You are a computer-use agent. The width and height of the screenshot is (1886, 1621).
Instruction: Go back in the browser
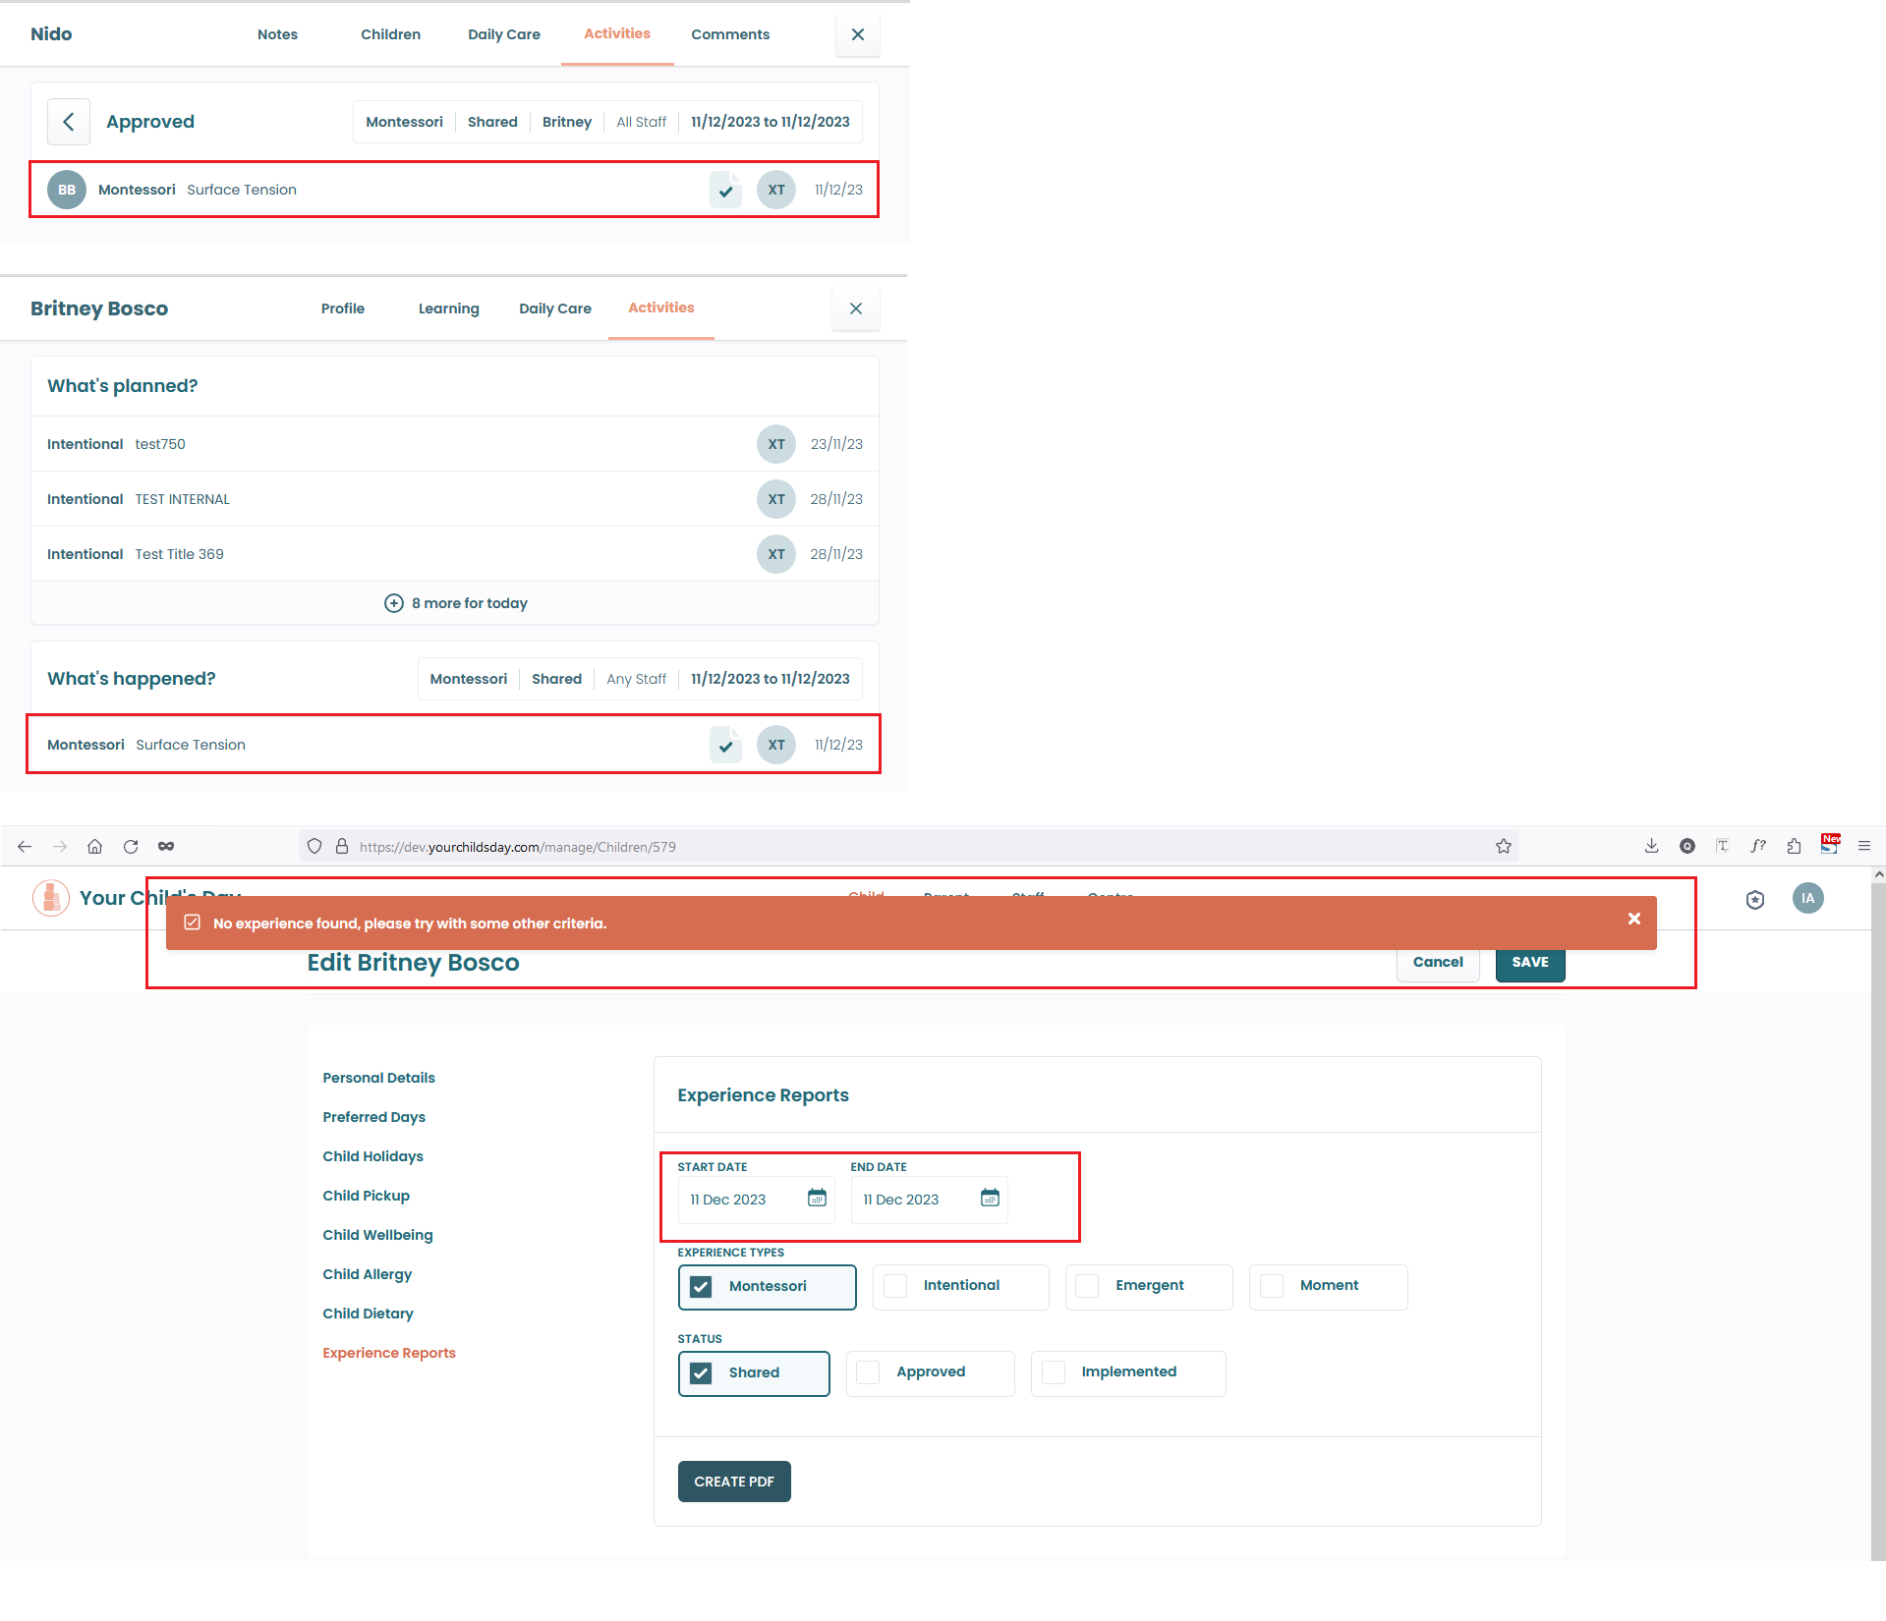25,846
